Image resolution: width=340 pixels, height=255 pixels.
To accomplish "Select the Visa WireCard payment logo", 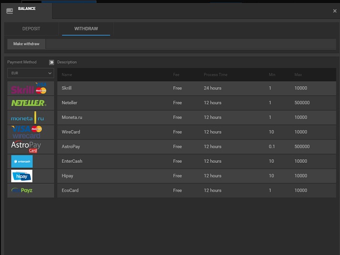I will [27, 132].
